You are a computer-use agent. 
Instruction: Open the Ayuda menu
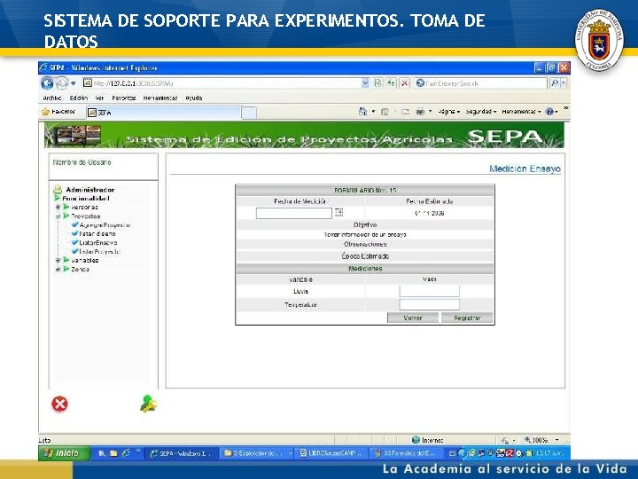194,98
